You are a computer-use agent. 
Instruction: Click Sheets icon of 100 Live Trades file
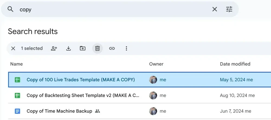(x=17, y=80)
